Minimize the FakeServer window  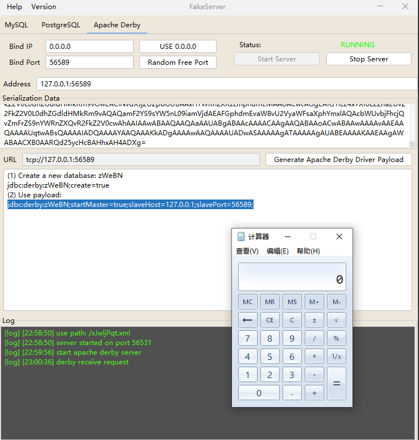click(380, 6)
